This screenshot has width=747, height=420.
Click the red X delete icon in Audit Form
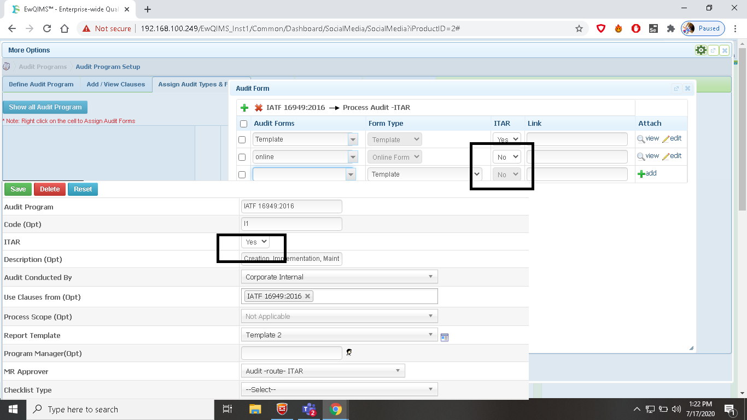(x=259, y=108)
